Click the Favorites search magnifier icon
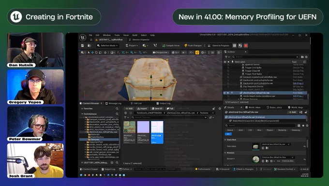Image resolution: width=329 pixels, height=186 pixels. pos(117,109)
